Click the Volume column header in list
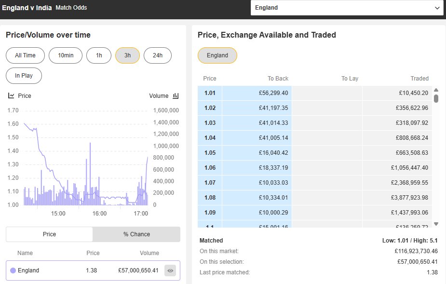 click(149, 253)
